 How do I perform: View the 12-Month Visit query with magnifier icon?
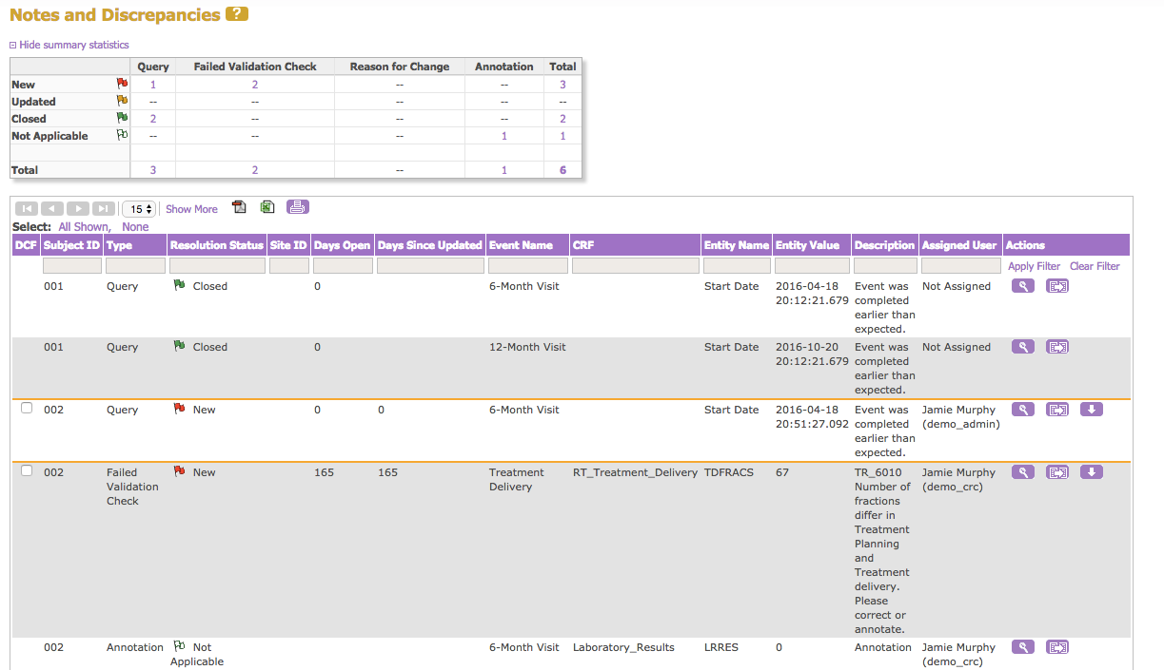point(1022,347)
